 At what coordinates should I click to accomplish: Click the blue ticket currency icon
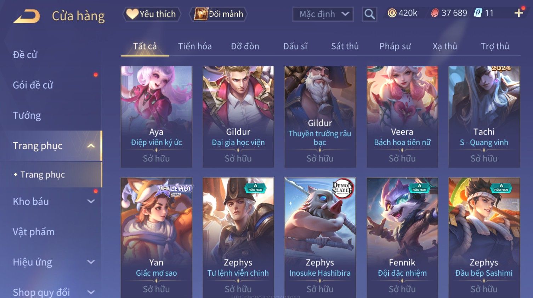coord(478,13)
